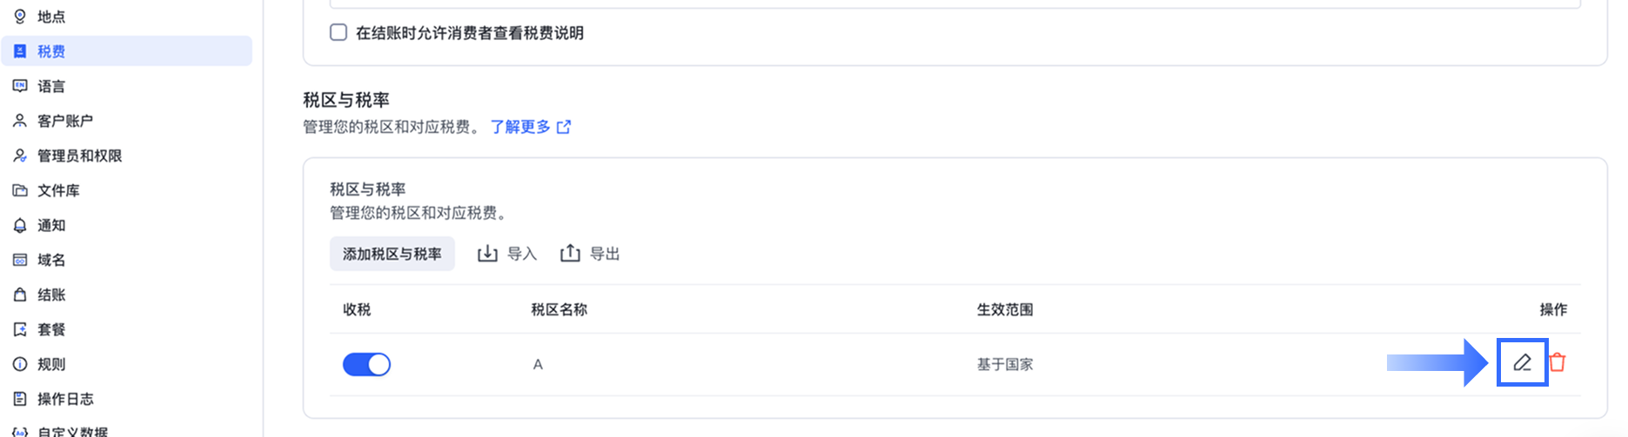
Task: Open 操作日志 from the sidebar
Action: 65,399
